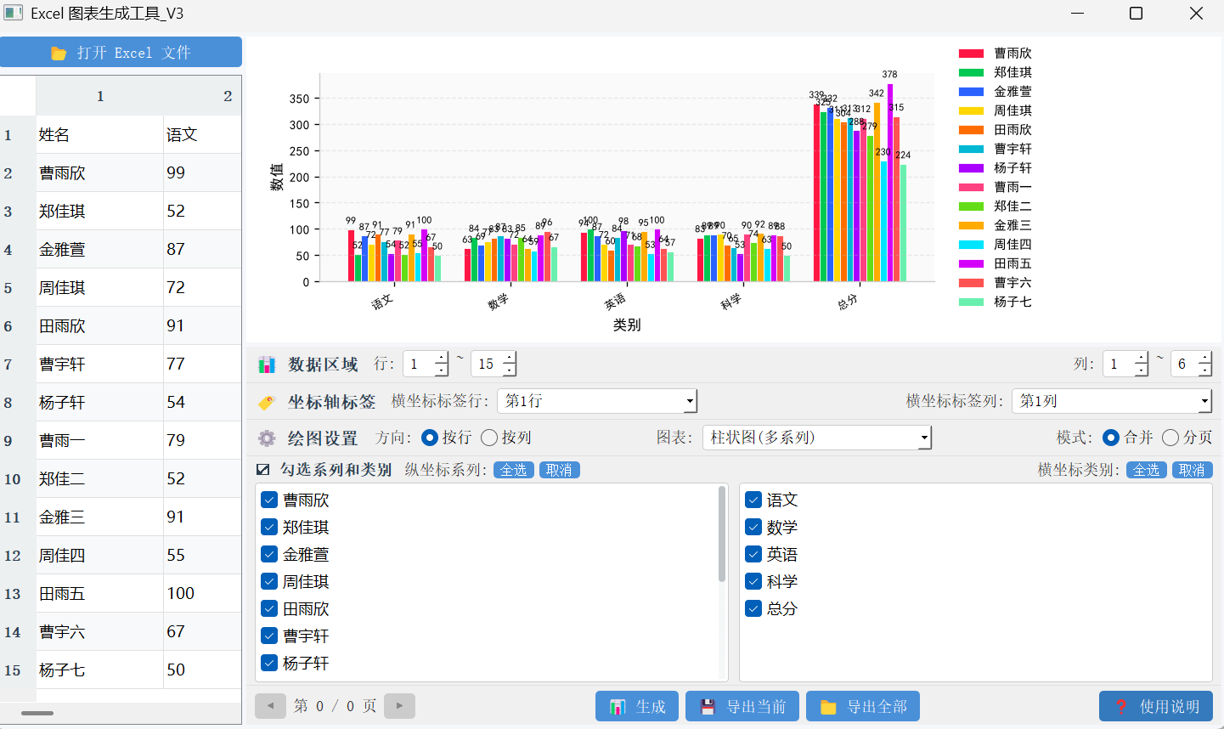Increase the start row spinner value
Image resolution: width=1224 pixels, height=729 pixels.
pos(441,358)
